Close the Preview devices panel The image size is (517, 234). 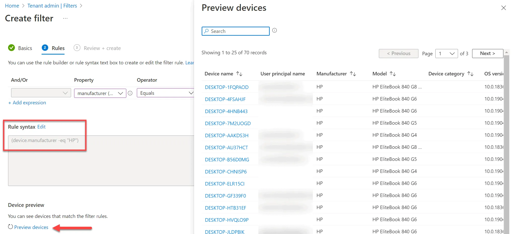pos(503,8)
